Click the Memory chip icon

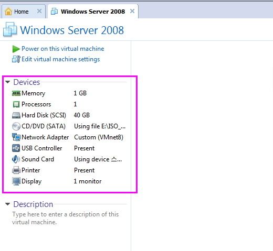[16, 93]
